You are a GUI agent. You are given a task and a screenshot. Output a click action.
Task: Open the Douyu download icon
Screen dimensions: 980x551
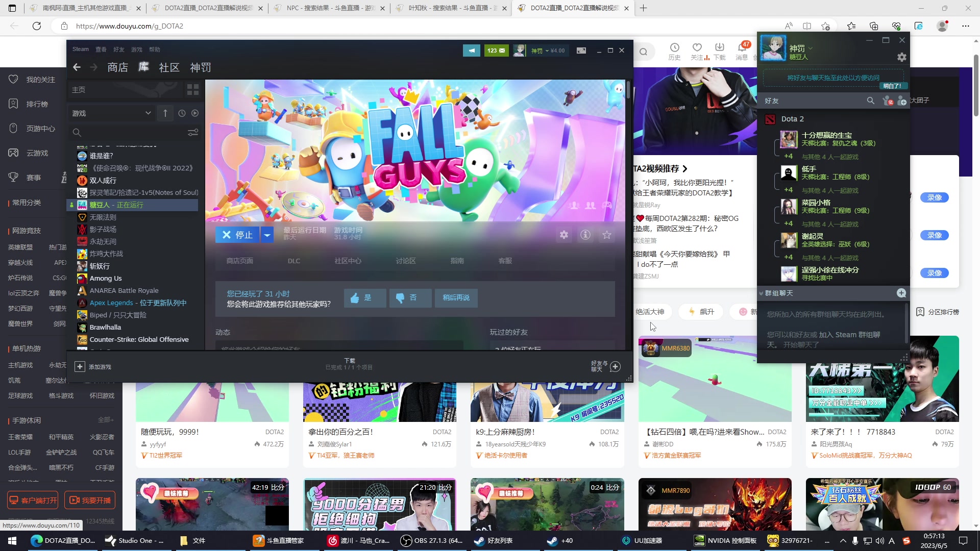(x=720, y=51)
